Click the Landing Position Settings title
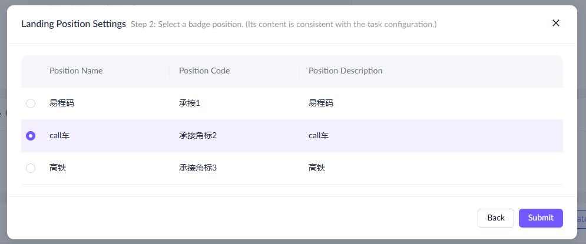This screenshot has height=244, width=586. click(74, 24)
